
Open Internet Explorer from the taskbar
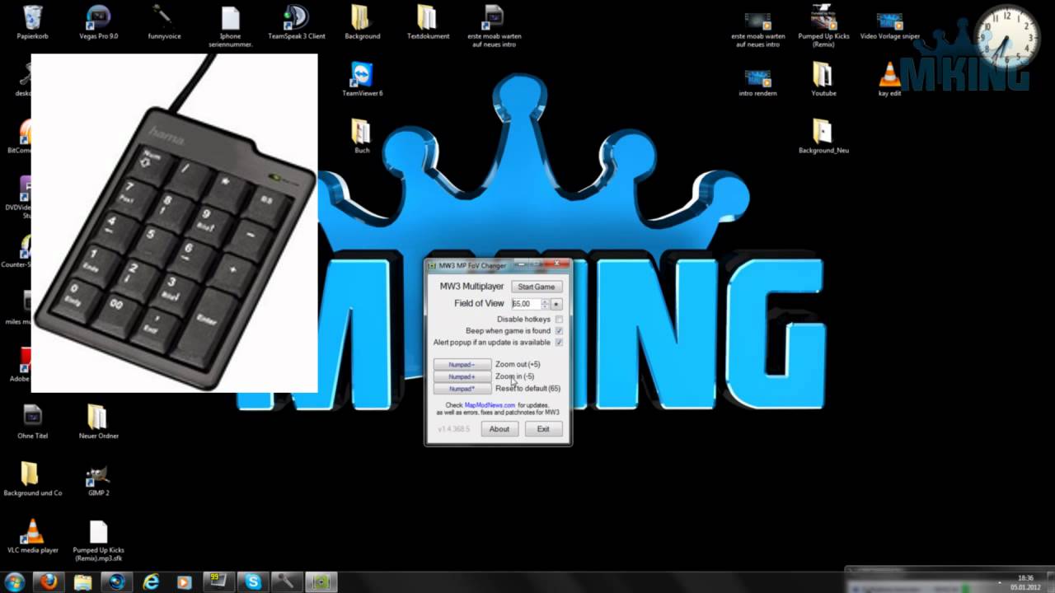pos(151,581)
